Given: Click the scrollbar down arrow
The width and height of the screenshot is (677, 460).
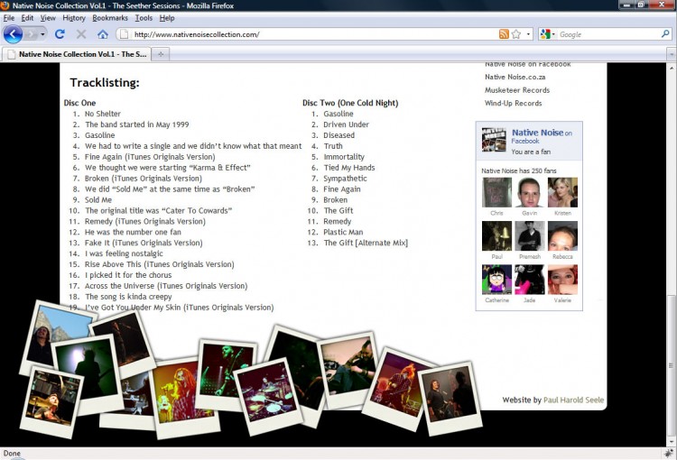Looking at the screenshot, I should coord(671,442).
